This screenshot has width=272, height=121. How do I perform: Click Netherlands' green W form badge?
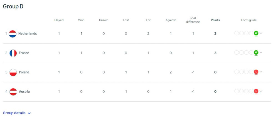(256, 33)
